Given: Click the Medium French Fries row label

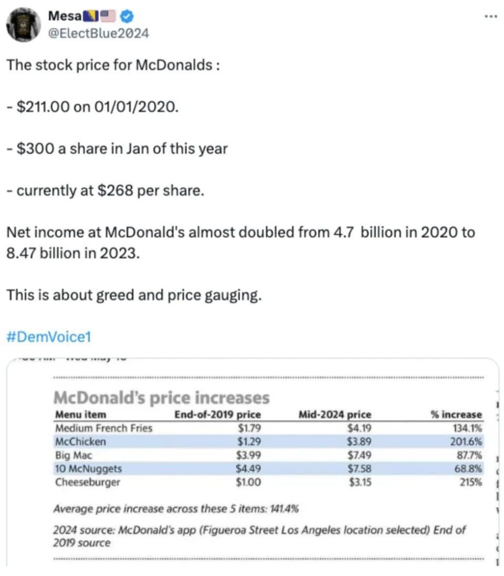Looking at the screenshot, I should pos(103,428).
